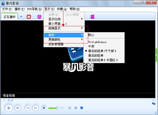Open the 帮助(H) menu
This screenshot has width=158, height=115.
tap(74, 9)
